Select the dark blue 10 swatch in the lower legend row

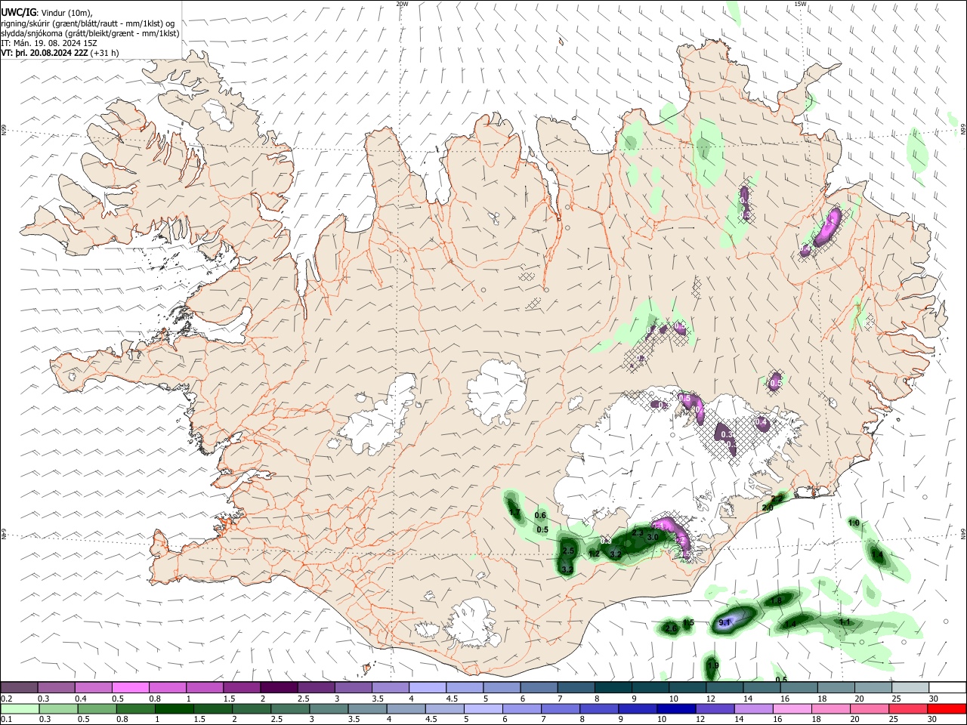point(675,709)
